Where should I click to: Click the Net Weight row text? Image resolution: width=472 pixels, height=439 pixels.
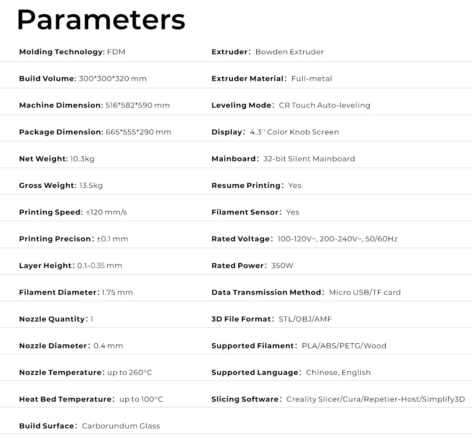pyautogui.click(x=56, y=159)
